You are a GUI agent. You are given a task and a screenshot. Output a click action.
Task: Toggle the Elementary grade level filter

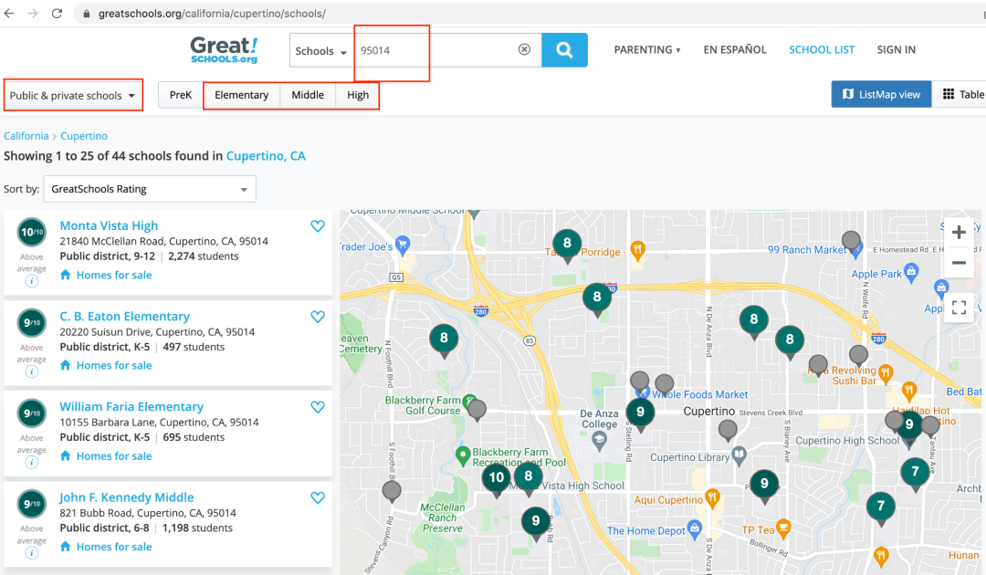pyautogui.click(x=241, y=95)
